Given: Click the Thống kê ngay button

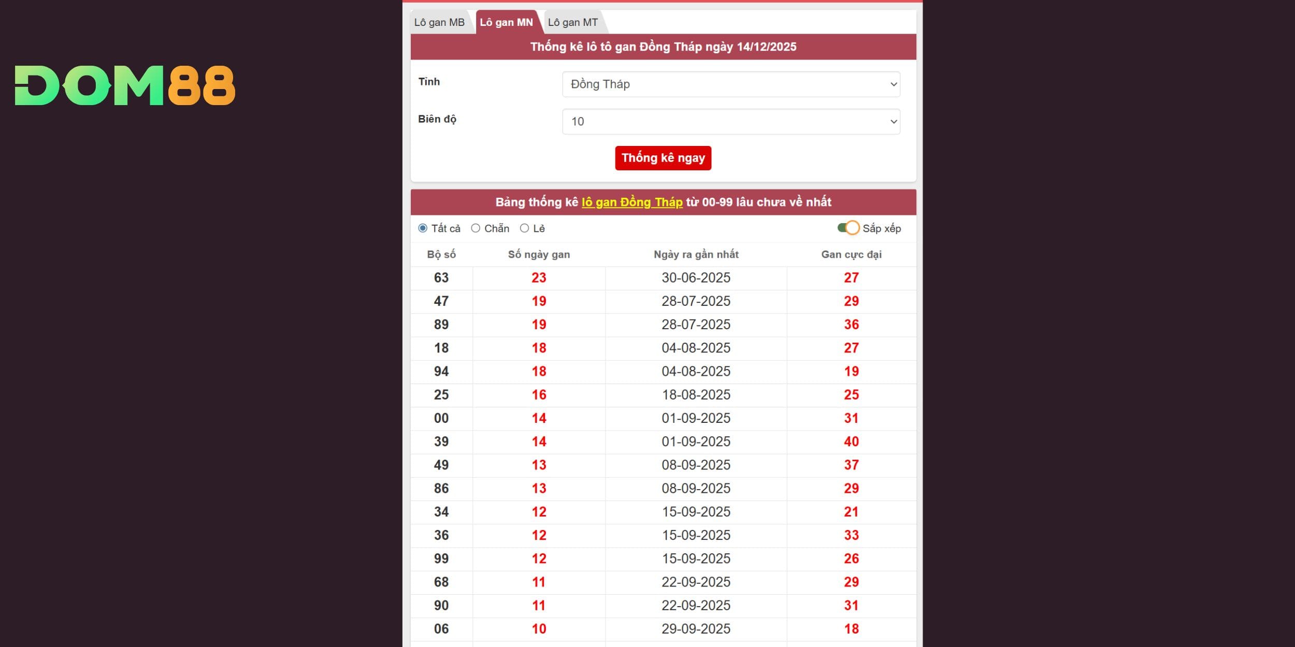Looking at the screenshot, I should 663,158.
